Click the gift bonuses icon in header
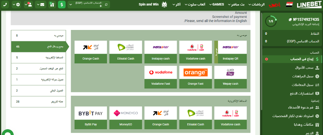 52,4
